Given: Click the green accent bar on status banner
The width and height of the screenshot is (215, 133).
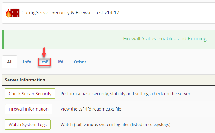Looking at the screenshot, I should [x=3, y=39].
